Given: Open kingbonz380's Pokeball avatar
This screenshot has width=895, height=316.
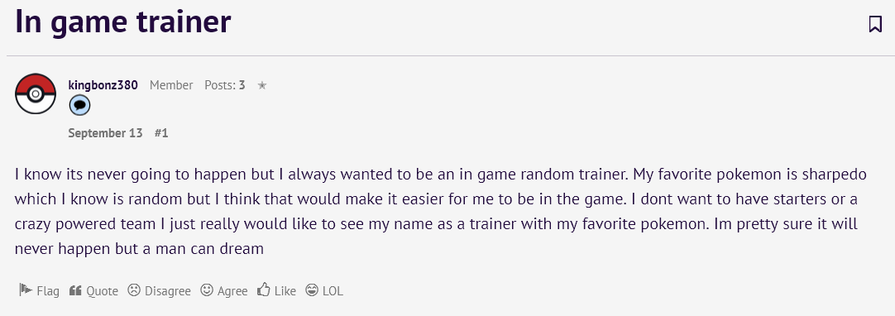Looking at the screenshot, I should click(36, 93).
